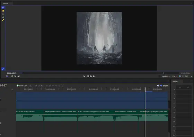Select the Text tool (A icon)
The width and height of the screenshot is (194, 137).
(3, 14)
